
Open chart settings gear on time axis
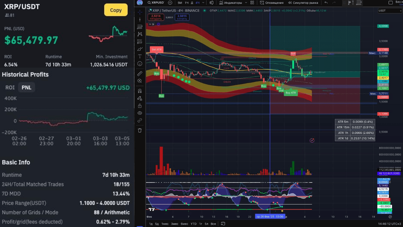click(390, 217)
